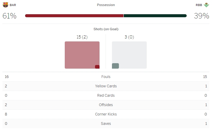Click the RBB team abbreviation
This screenshot has height=130, width=213.
pyautogui.click(x=199, y=5)
